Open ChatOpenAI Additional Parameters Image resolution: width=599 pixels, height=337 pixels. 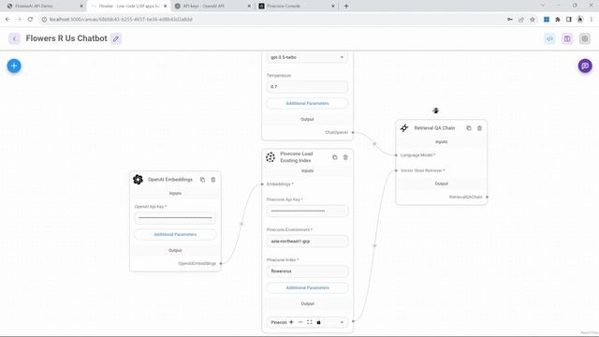307,103
